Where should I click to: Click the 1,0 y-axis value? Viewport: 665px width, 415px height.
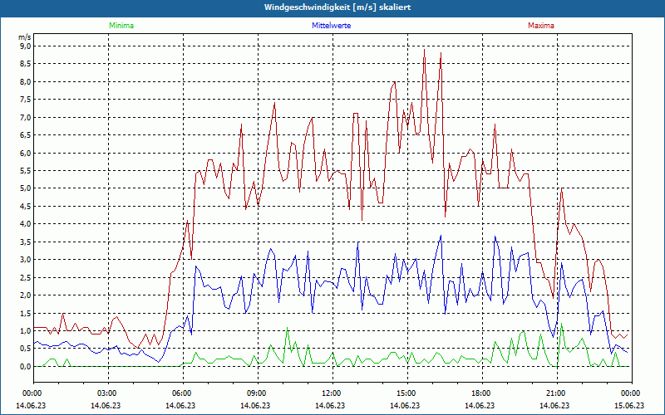click(26, 330)
